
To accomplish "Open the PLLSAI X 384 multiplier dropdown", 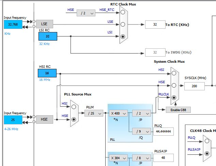I will [x=118, y=158].
